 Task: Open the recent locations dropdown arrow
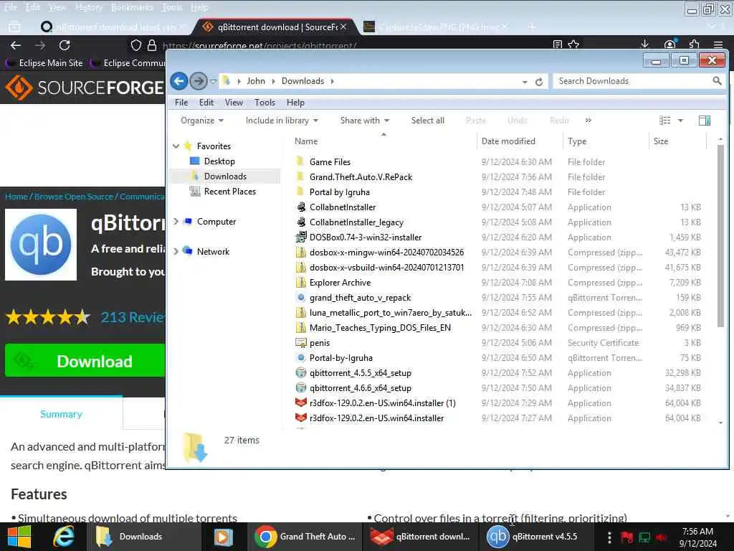pos(213,82)
